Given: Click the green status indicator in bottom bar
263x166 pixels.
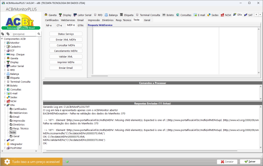Looking at the screenshot, I should point(67,162).
